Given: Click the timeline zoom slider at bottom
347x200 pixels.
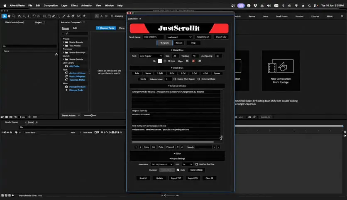Looking at the screenshot, I should (x=170, y=195).
